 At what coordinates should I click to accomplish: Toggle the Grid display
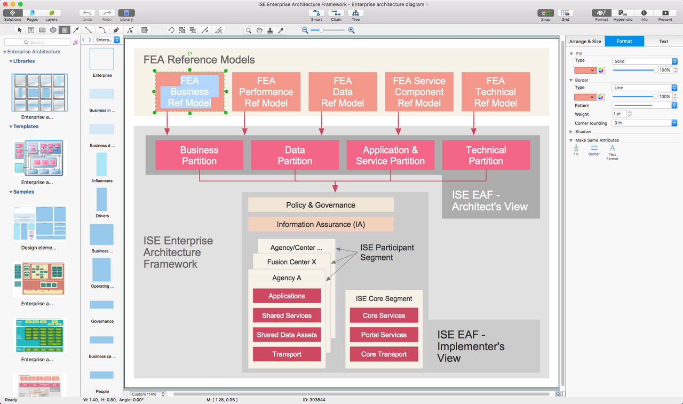[x=564, y=12]
